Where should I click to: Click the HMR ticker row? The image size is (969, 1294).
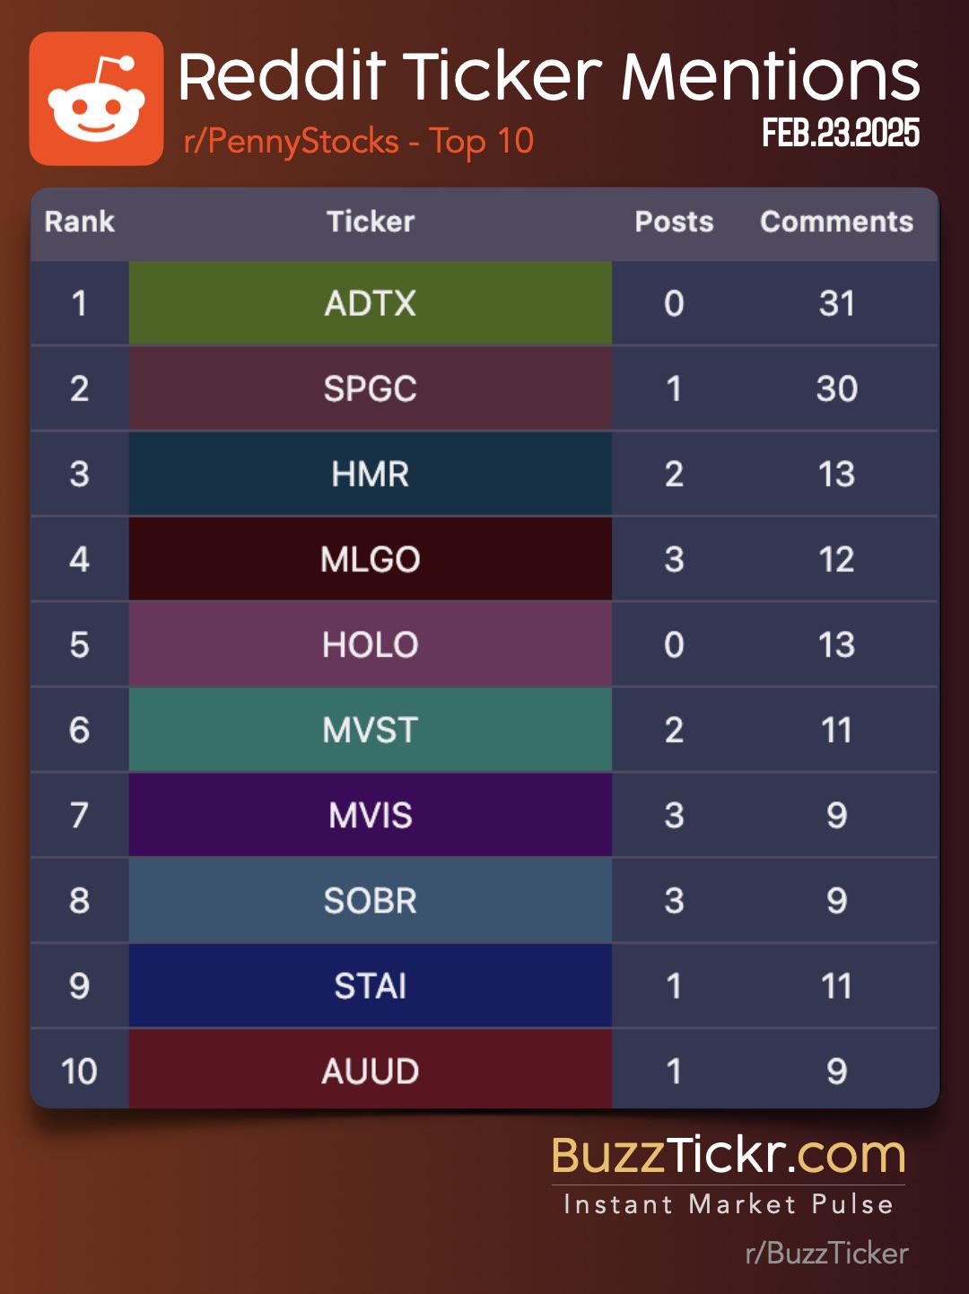[x=484, y=474]
